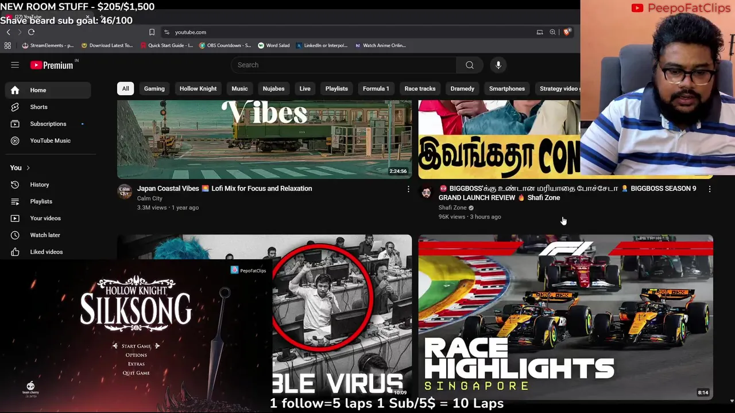Open the StreamElements bookmark

pos(48,45)
